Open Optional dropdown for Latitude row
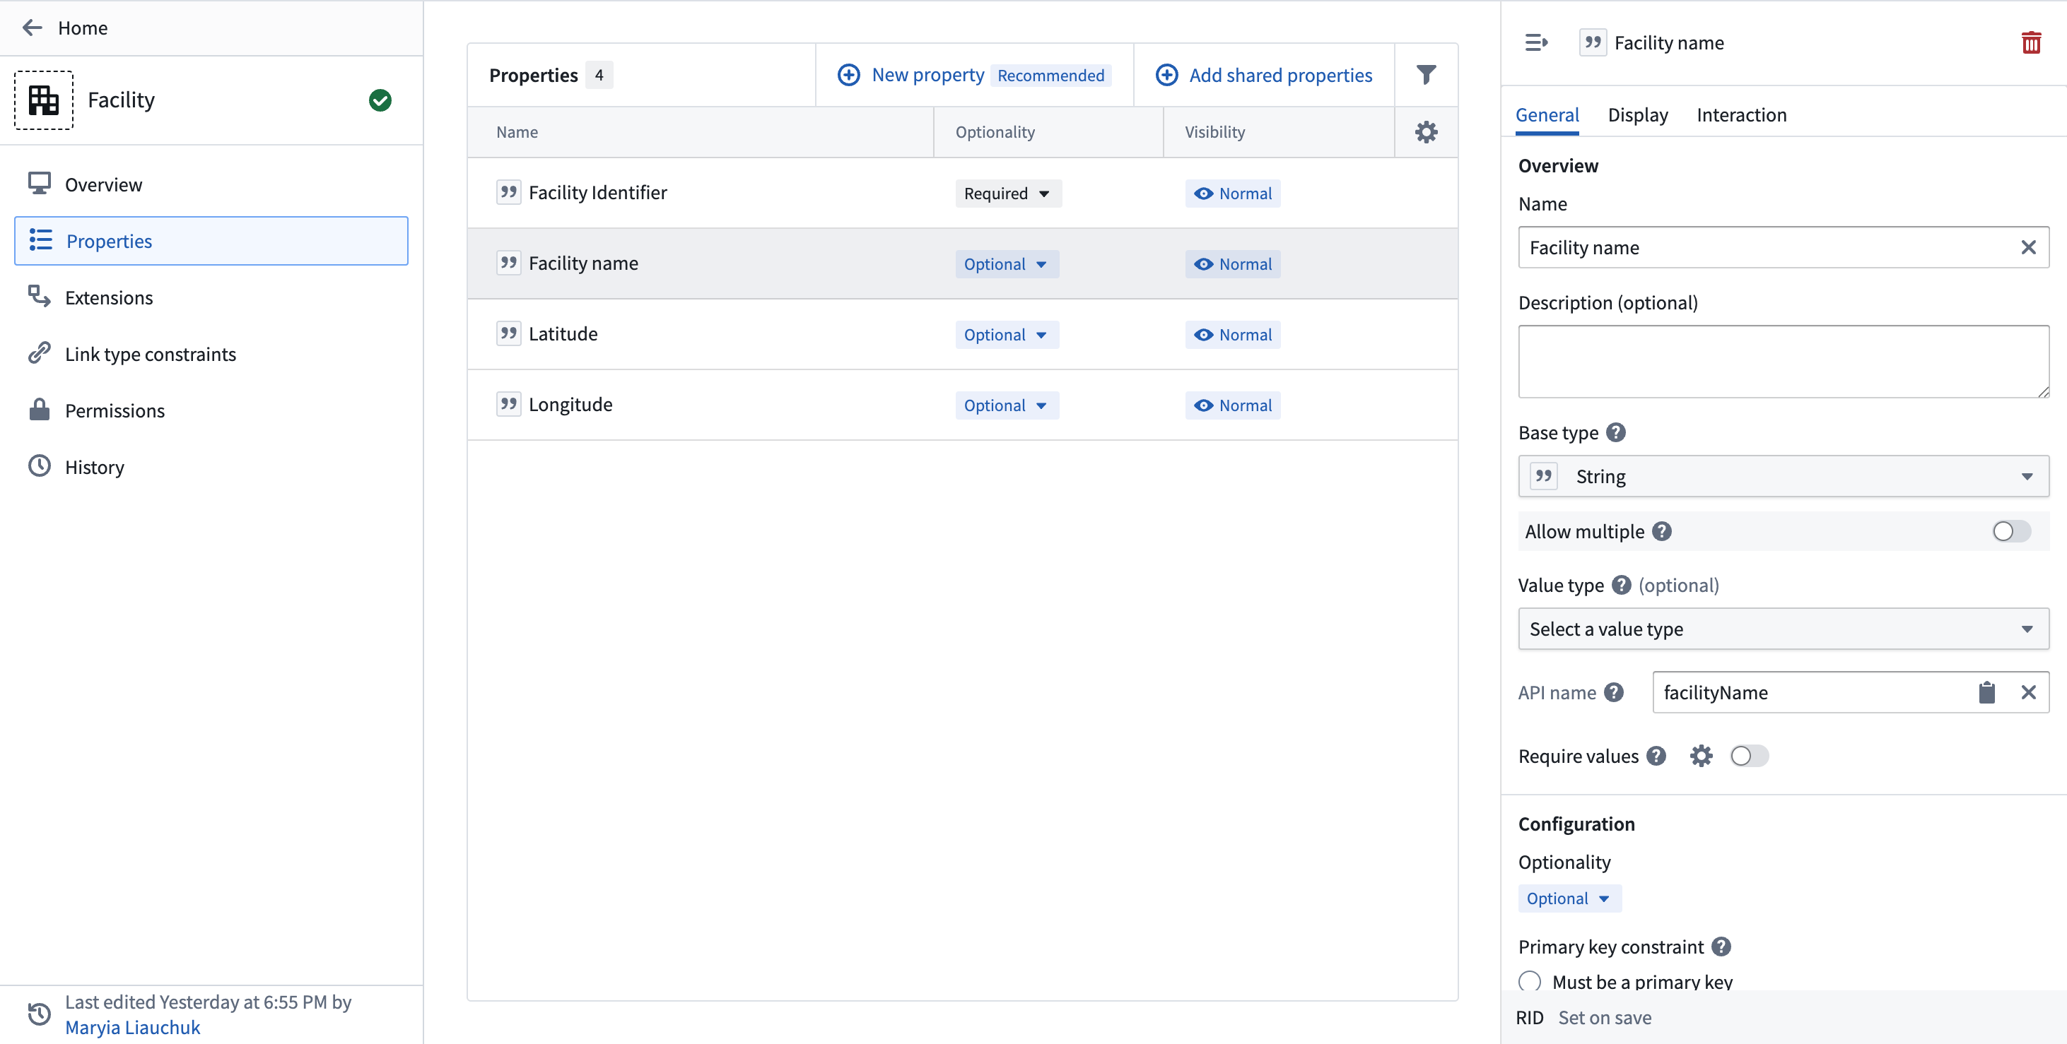Viewport: 2067px width, 1044px height. tap(1007, 334)
